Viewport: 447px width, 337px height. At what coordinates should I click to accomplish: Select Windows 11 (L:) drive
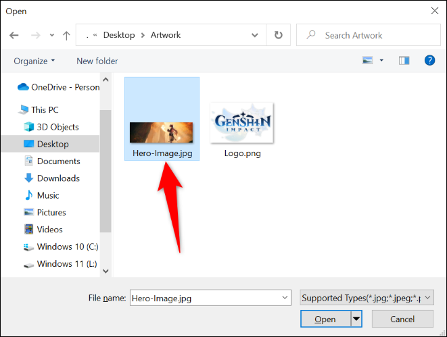click(x=60, y=264)
